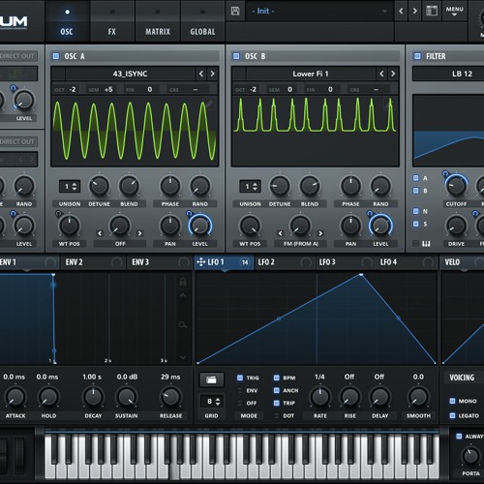Viewport: 484px width, 484px height.
Task: Toggle MONO voicing
Action: tap(452, 401)
